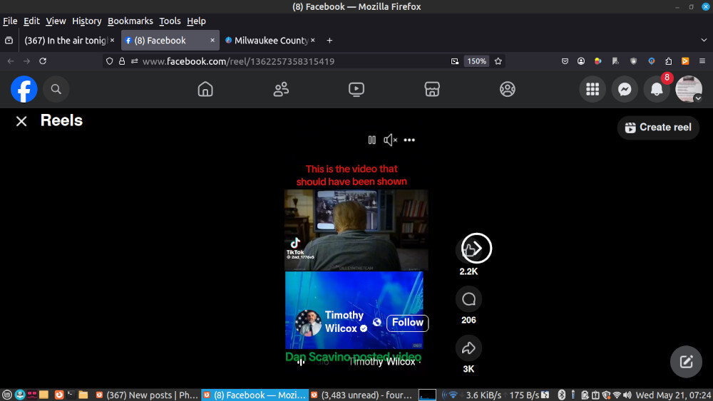713x401 pixels.
Task: Share the reel
Action: [x=469, y=348]
